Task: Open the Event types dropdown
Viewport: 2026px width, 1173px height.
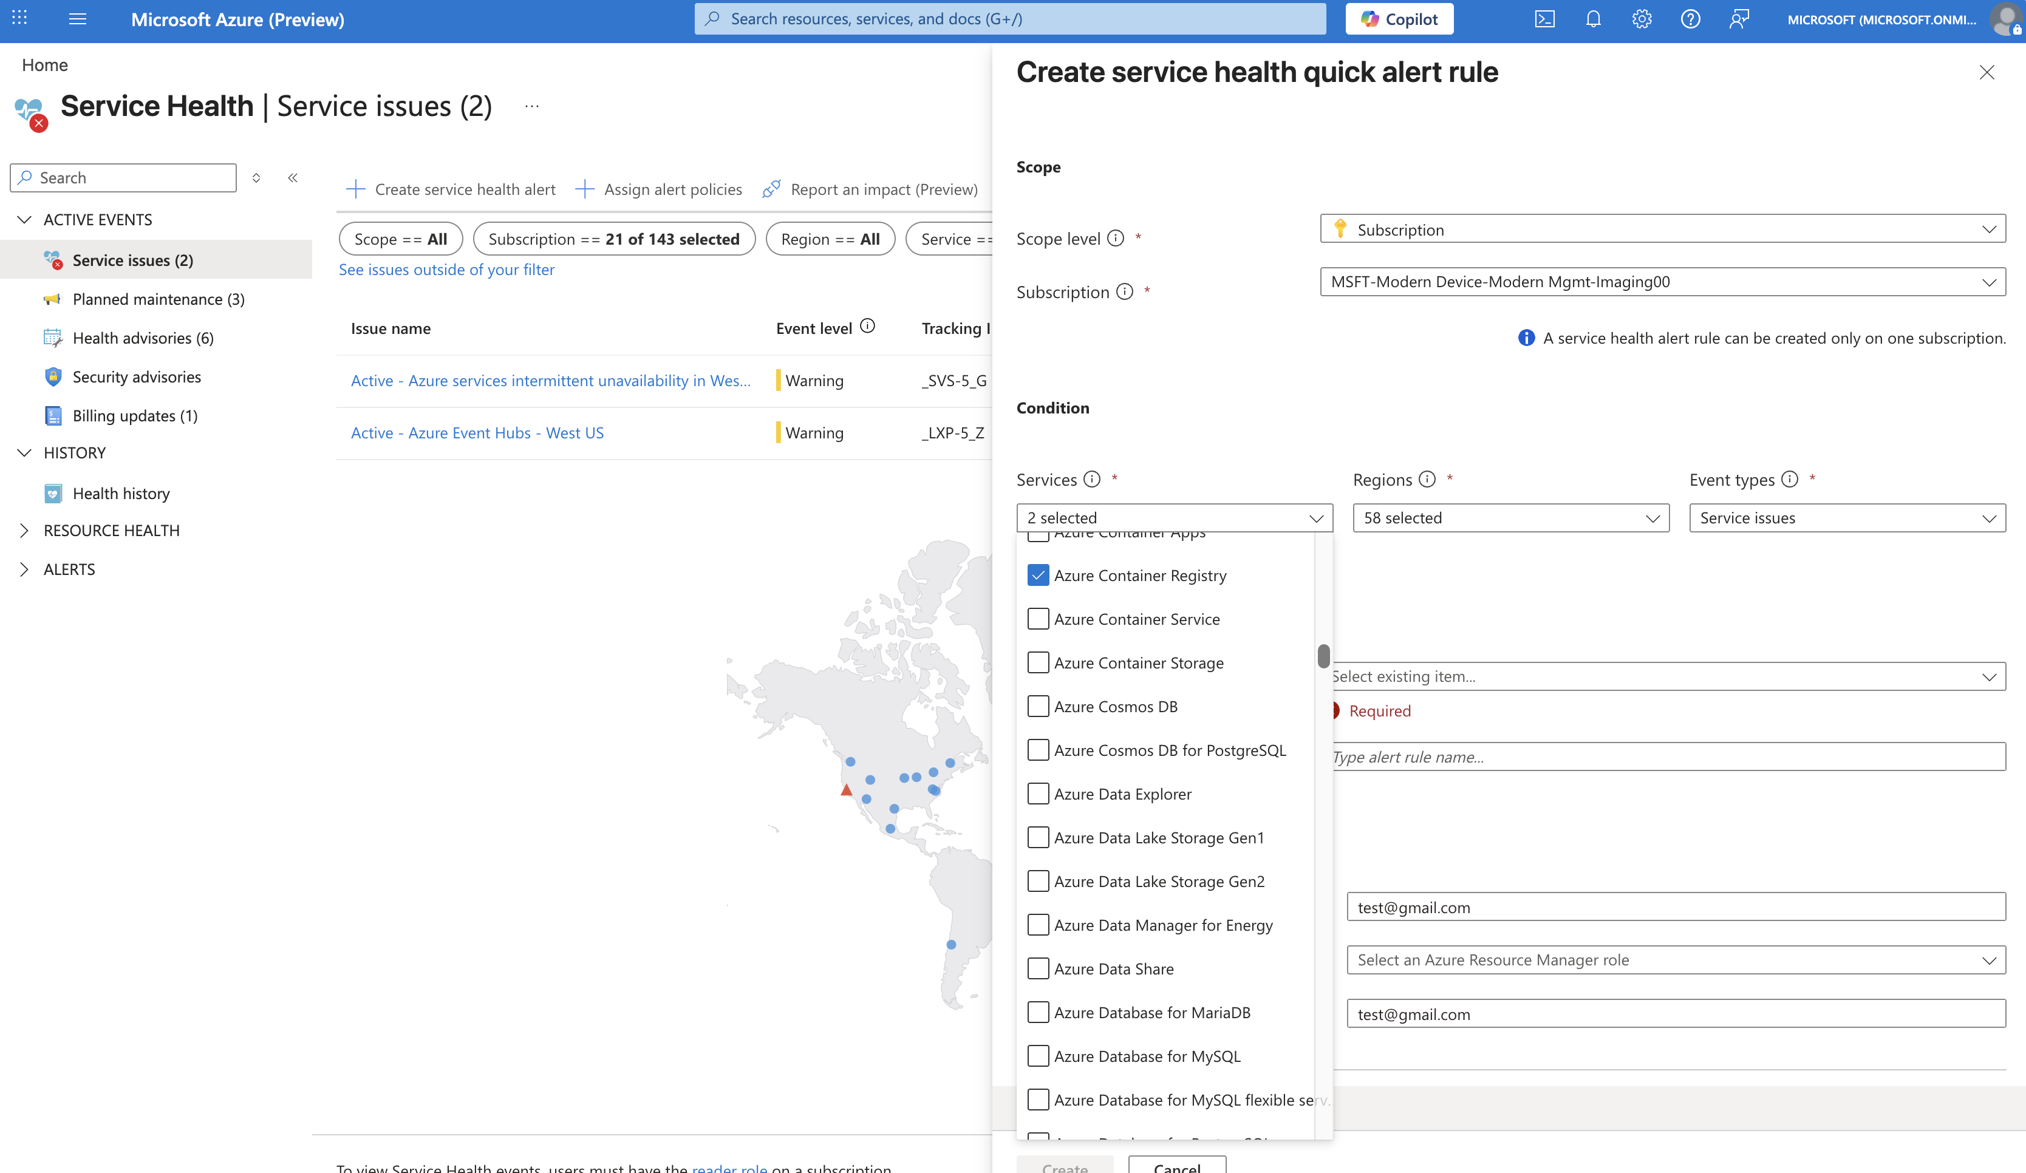Action: [1847, 518]
